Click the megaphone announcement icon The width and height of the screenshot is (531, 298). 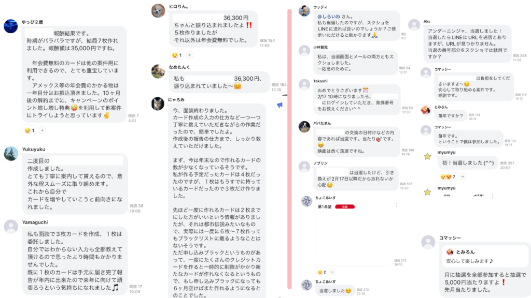(280, 105)
